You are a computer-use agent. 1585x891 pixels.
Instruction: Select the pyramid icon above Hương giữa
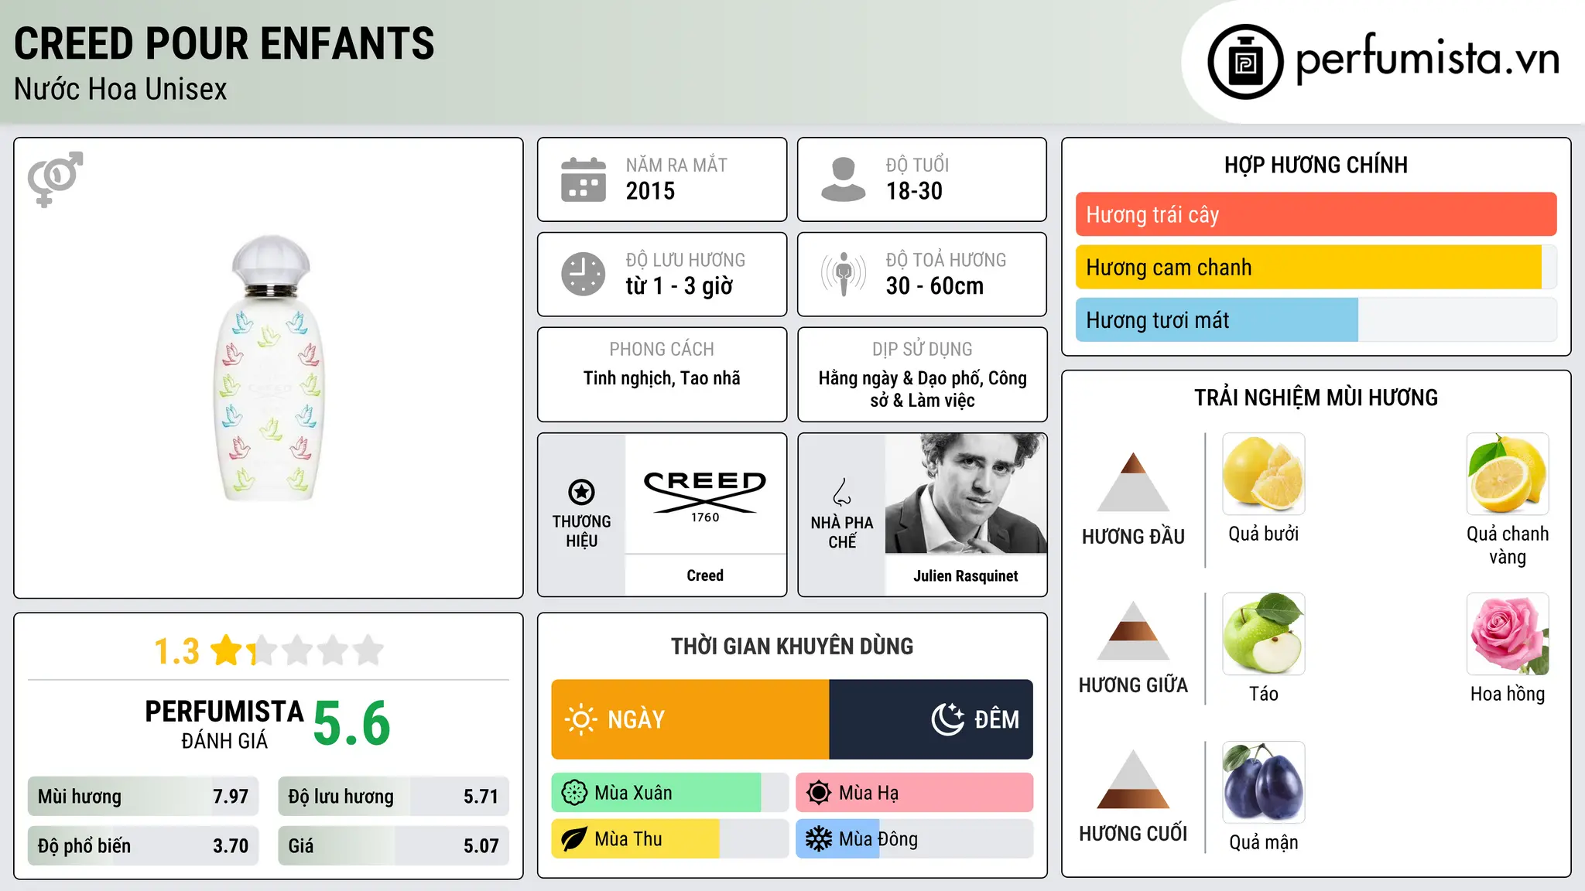click(1133, 630)
